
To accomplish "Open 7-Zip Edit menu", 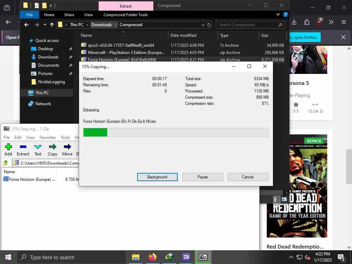I will point(18,137).
